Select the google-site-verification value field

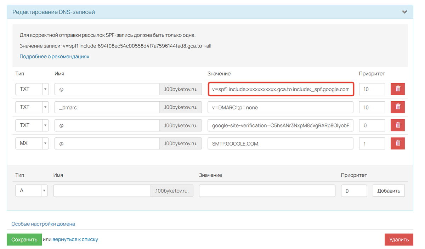point(280,125)
